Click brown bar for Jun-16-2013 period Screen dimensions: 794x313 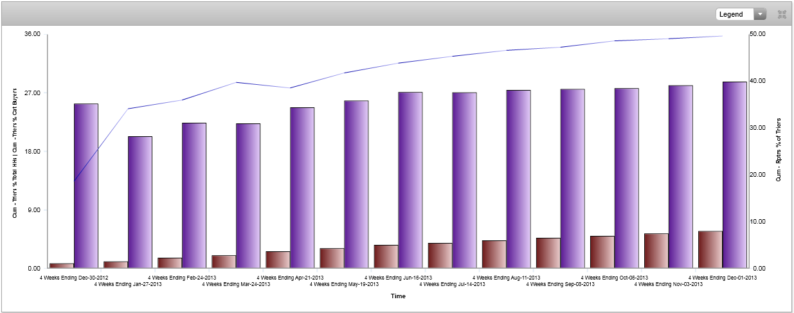pos(386,256)
